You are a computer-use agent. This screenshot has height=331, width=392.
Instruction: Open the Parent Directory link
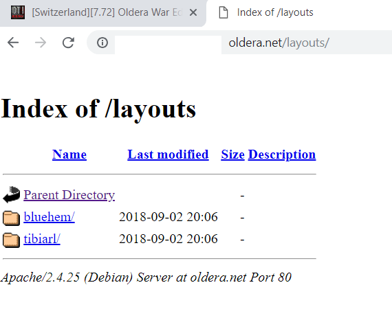[69, 195]
